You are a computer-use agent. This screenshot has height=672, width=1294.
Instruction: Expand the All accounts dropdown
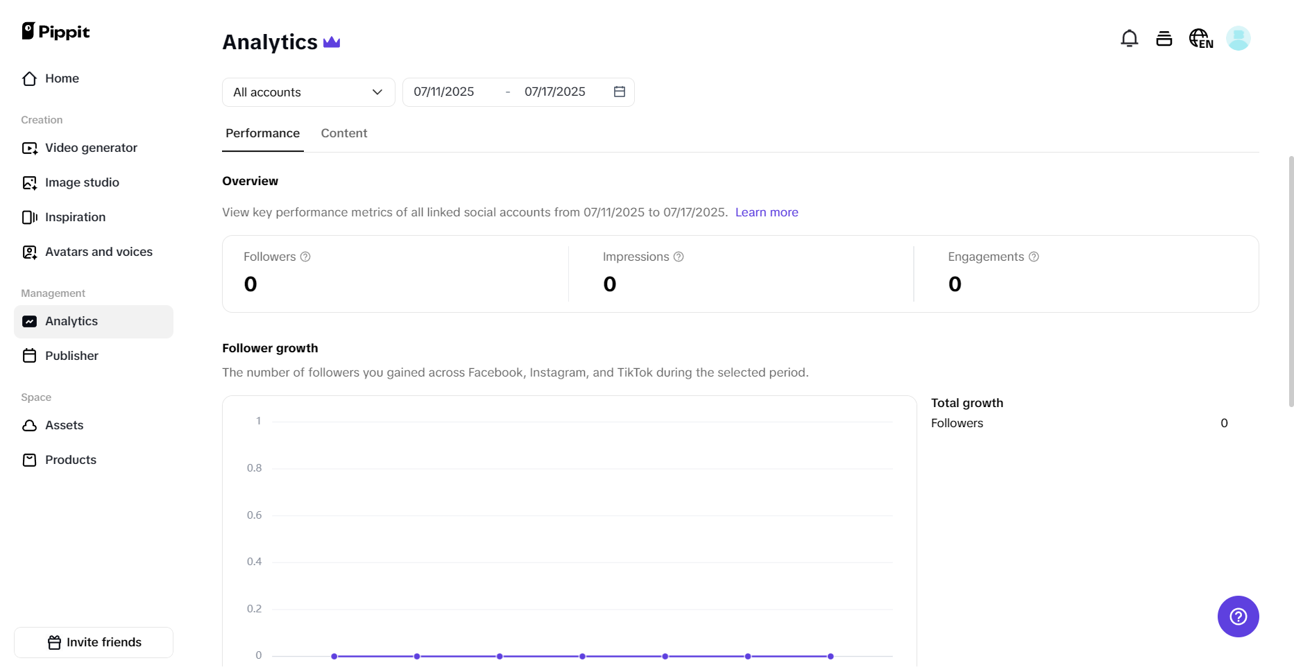(x=307, y=92)
